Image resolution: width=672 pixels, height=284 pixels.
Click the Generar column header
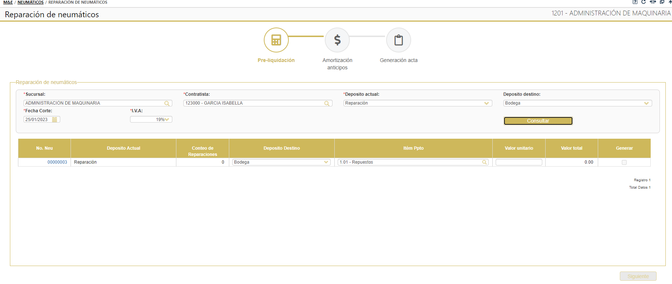click(x=624, y=148)
